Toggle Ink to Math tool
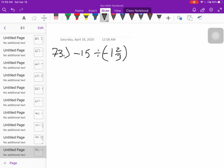Image resolution: width=224 pixels, height=168 pixels. (x=200, y=18)
